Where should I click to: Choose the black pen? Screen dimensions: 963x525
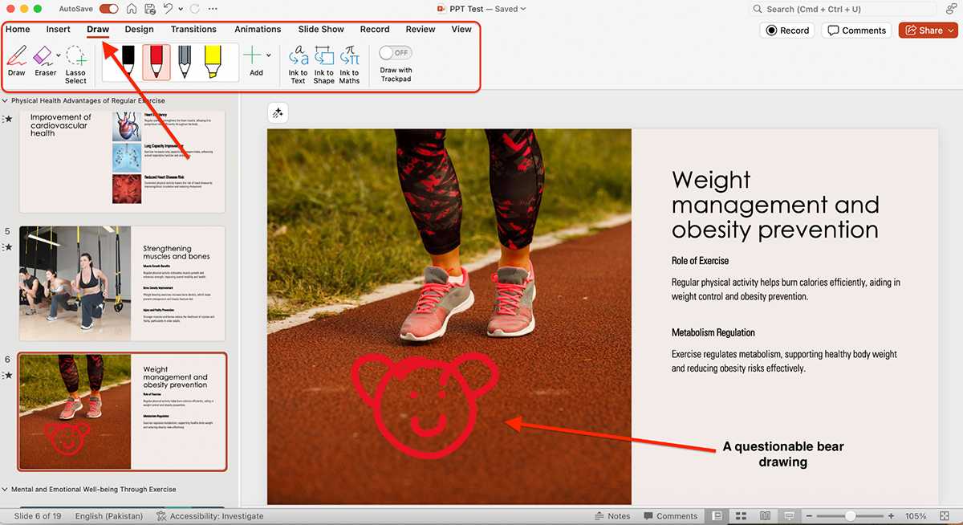(x=127, y=62)
